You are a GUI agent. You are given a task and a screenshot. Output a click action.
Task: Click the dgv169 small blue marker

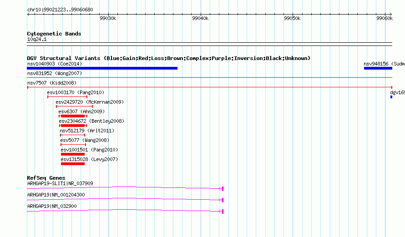(x=391, y=97)
